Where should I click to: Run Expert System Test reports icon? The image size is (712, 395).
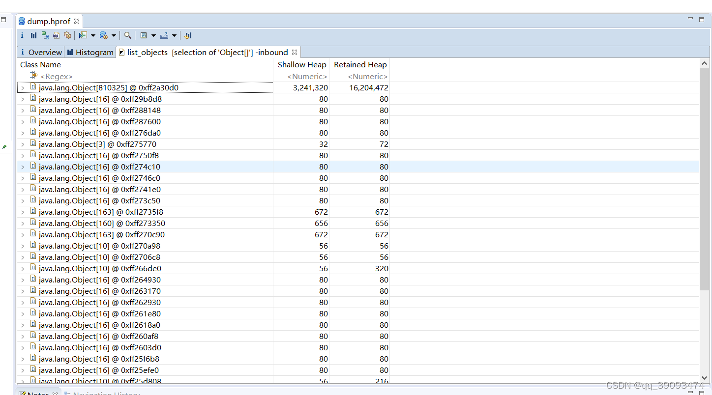click(x=83, y=35)
